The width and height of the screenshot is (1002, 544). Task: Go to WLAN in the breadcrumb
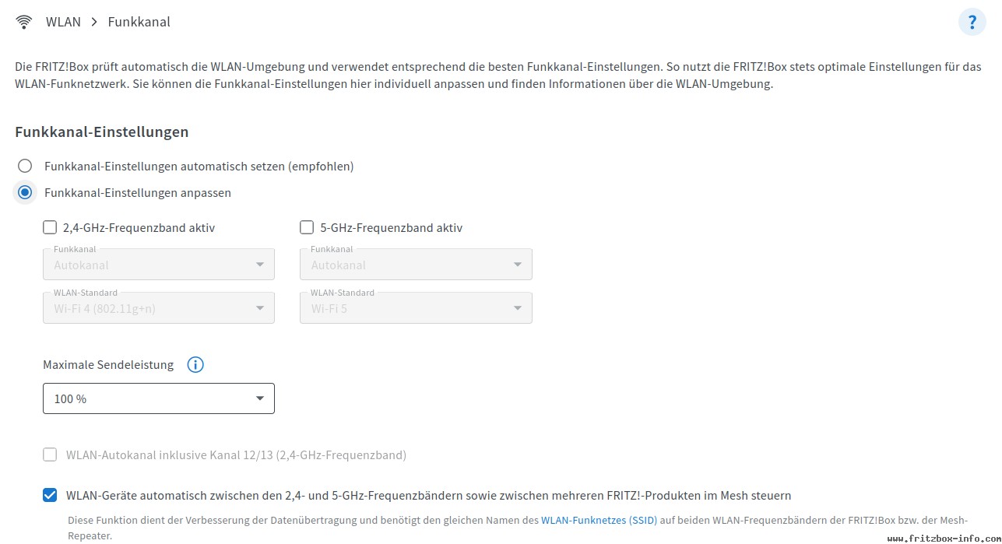[63, 22]
